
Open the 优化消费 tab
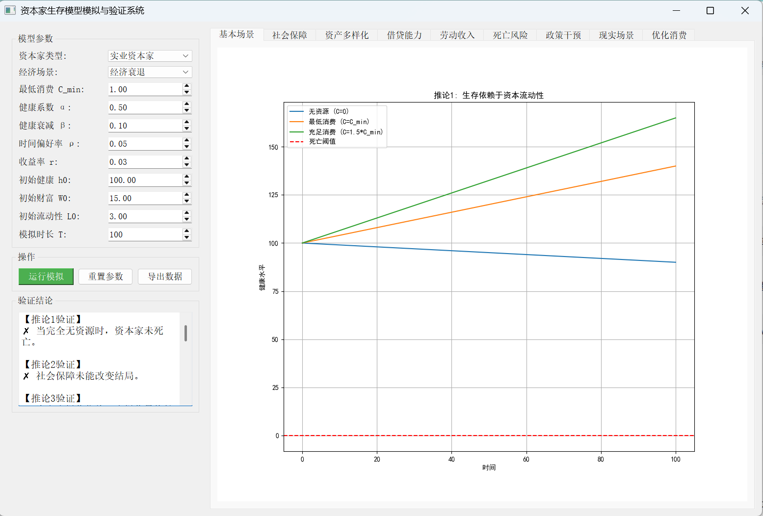pyautogui.click(x=669, y=35)
